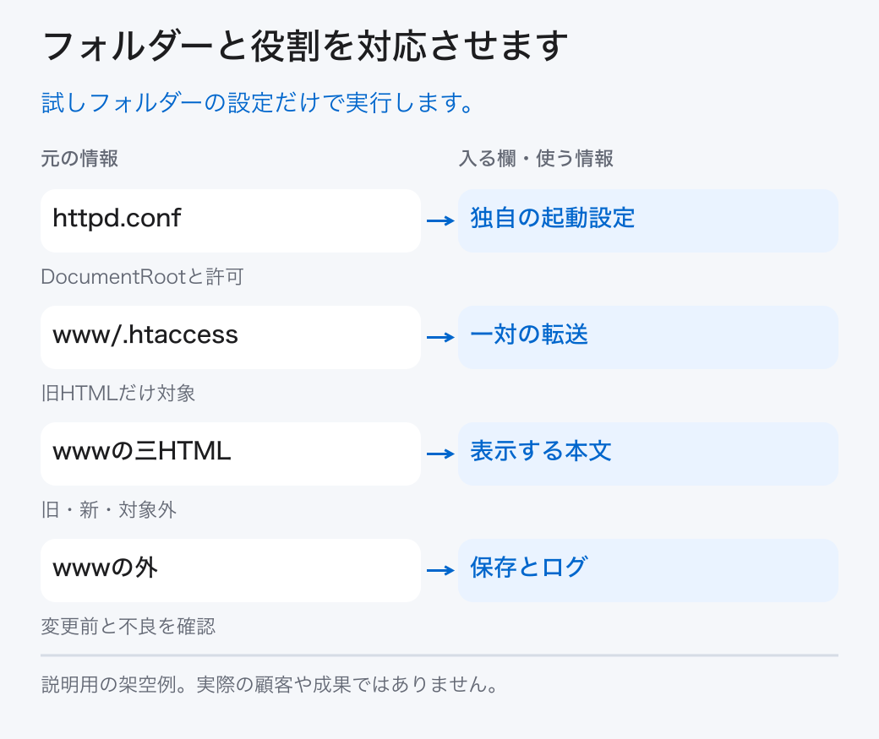Open the 保存とログ target
This screenshot has width=879, height=739.
point(648,570)
